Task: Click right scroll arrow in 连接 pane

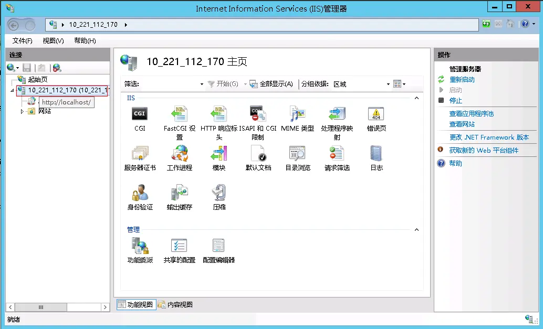Action: point(105,307)
